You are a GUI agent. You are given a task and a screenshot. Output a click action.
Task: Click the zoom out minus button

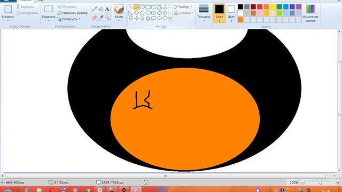[302, 182]
